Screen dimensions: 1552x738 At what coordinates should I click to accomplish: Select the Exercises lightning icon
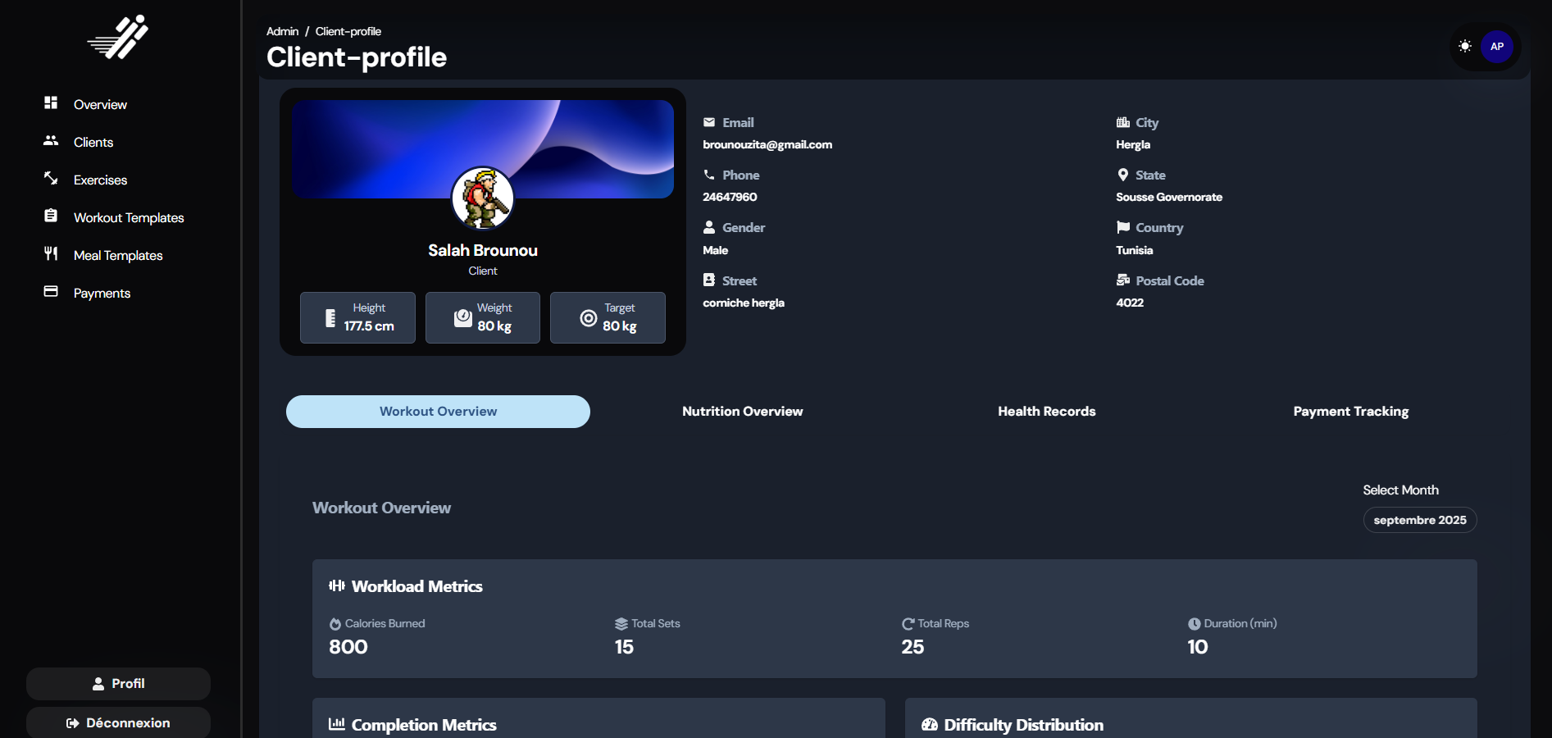[51, 180]
